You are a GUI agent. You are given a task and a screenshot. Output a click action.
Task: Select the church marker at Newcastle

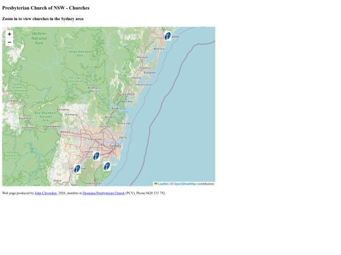tap(167, 36)
